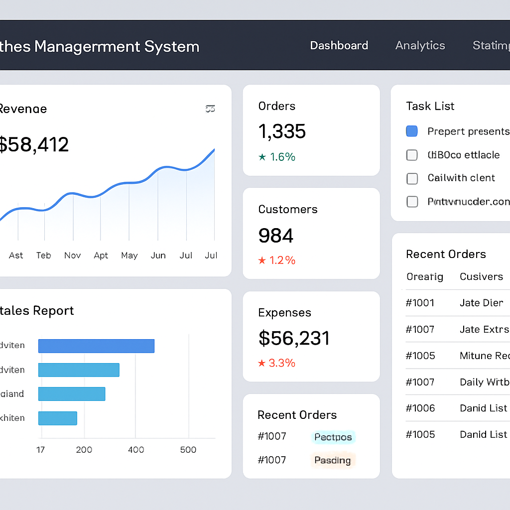Click the third bar labeled aiand
This screenshot has width=510, height=510.
pos(72,394)
